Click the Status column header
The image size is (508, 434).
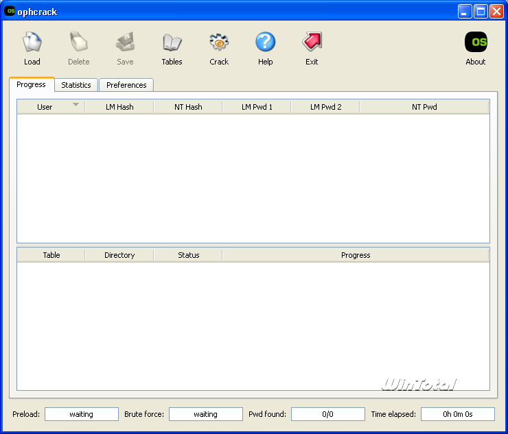[x=188, y=255]
